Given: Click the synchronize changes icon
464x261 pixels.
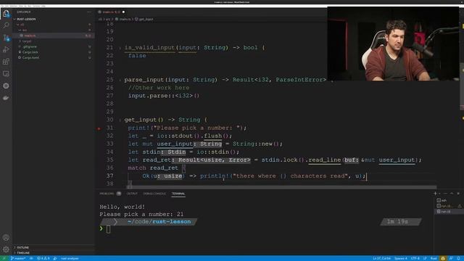Looking at the screenshot, I should click(x=31, y=258).
